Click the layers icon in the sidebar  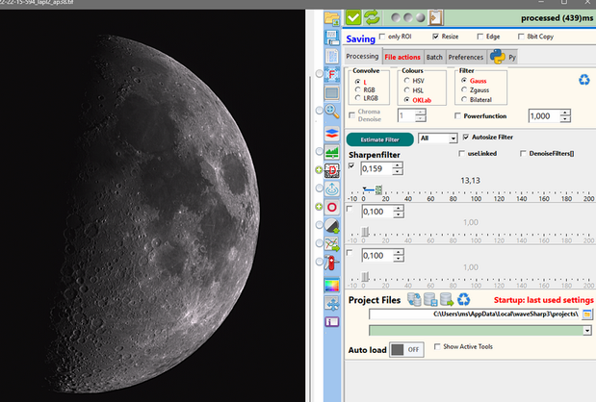click(x=331, y=133)
